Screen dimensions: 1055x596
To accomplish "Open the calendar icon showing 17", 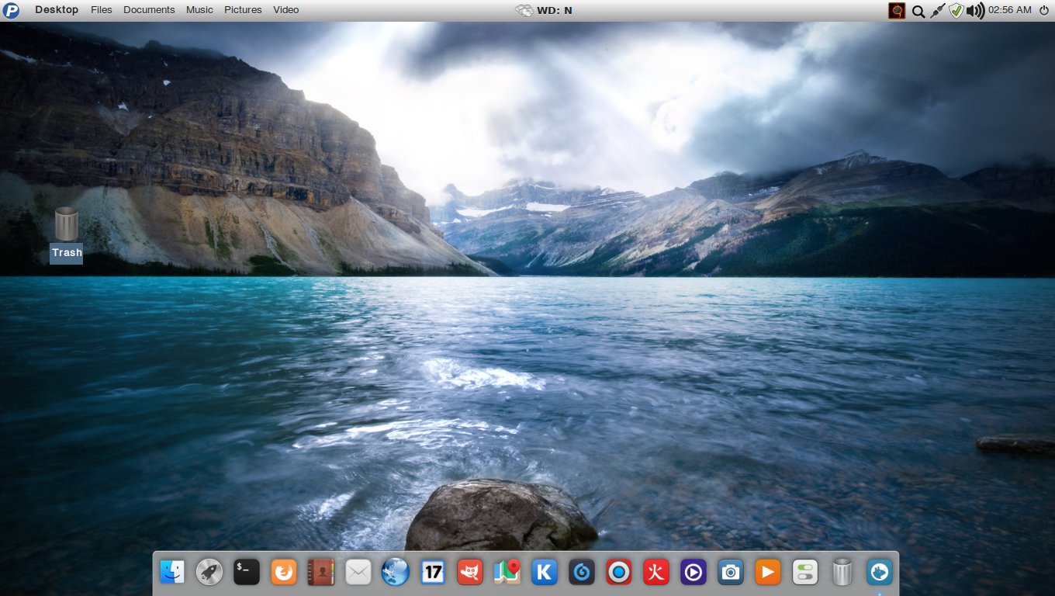I will tap(433, 573).
